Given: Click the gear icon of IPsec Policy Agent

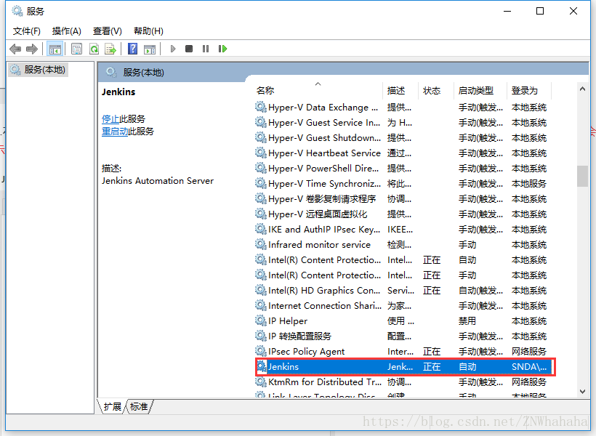Looking at the screenshot, I should pyautogui.click(x=261, y=351).
